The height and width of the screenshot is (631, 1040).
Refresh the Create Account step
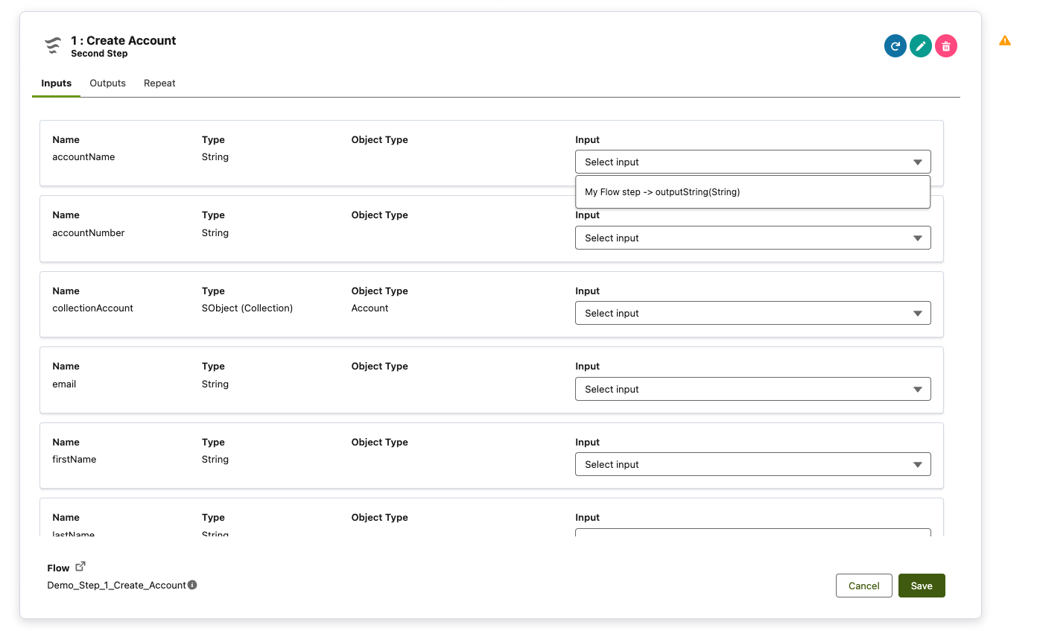895,45
